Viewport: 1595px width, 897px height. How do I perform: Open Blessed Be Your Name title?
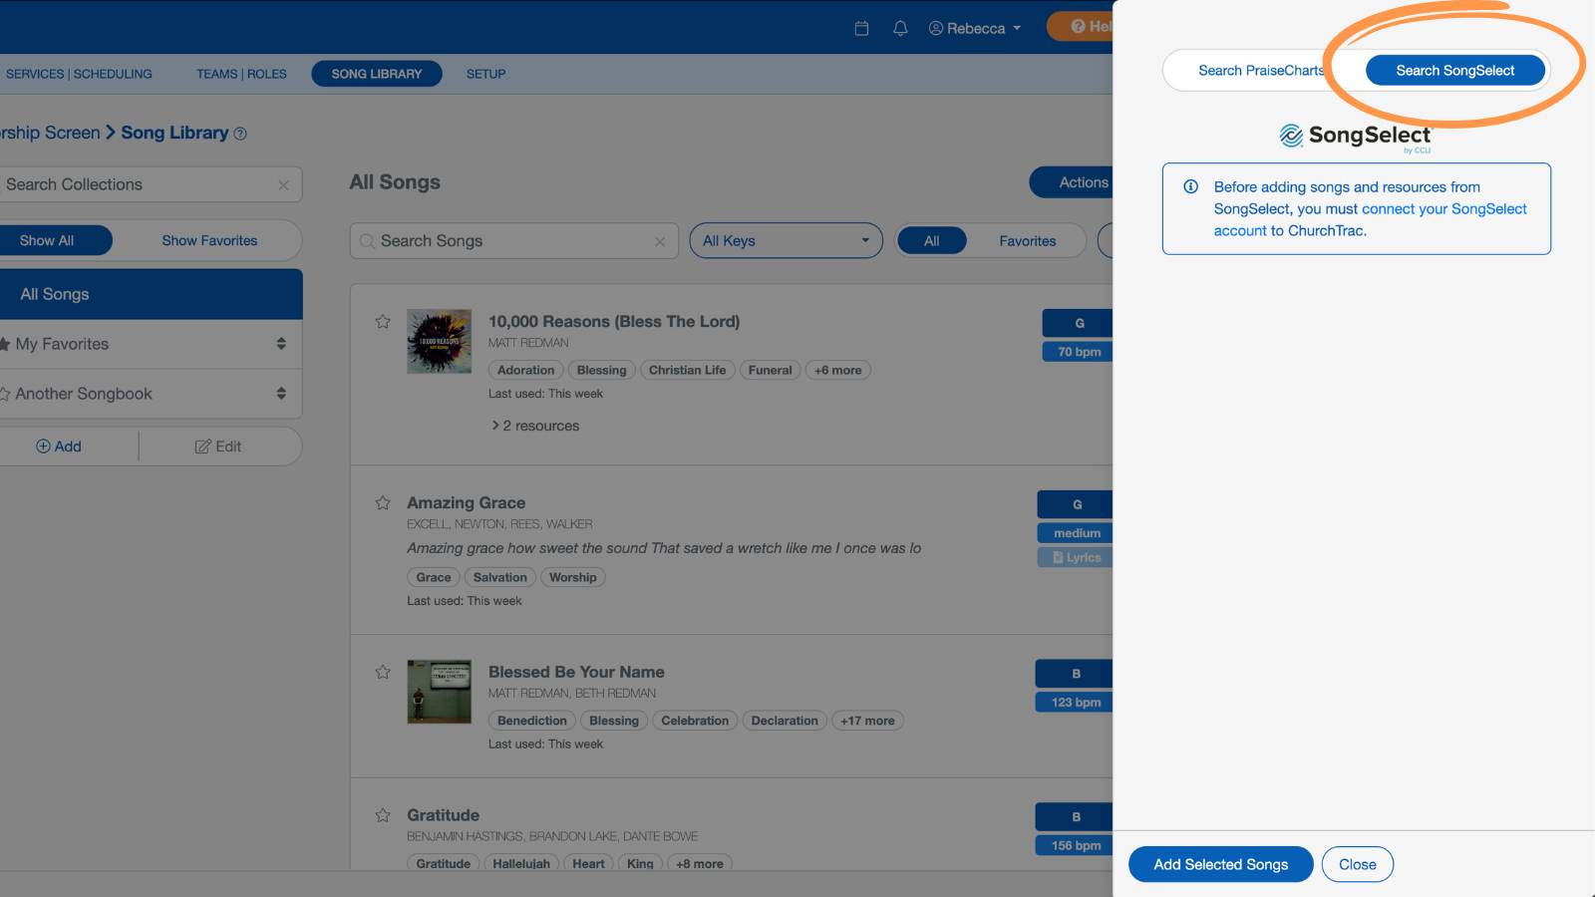coord(576,672)
